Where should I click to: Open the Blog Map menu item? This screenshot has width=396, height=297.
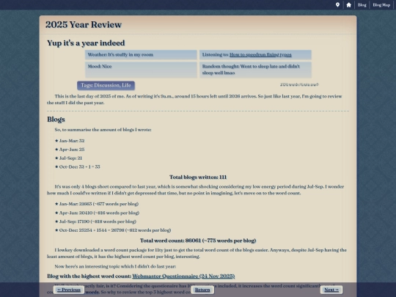tap(381, 5)
